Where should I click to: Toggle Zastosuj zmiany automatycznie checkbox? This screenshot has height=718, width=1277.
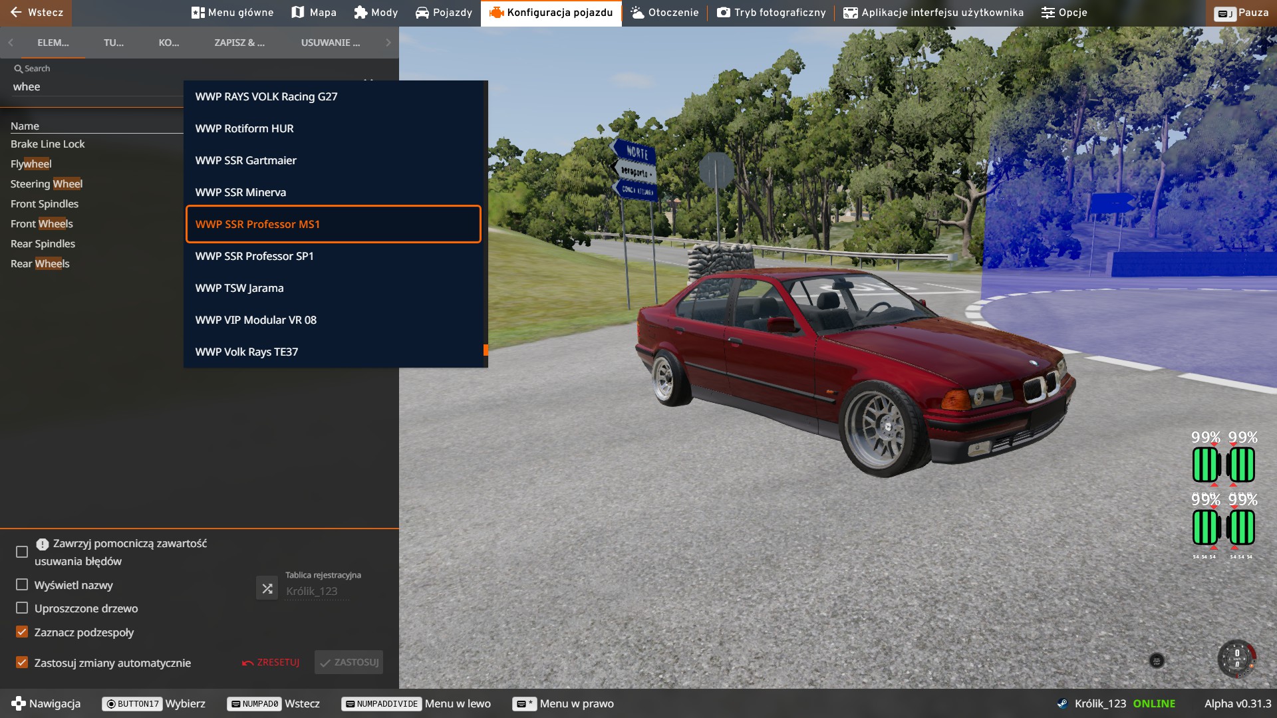pyautogui.click(x=22, y=662)
